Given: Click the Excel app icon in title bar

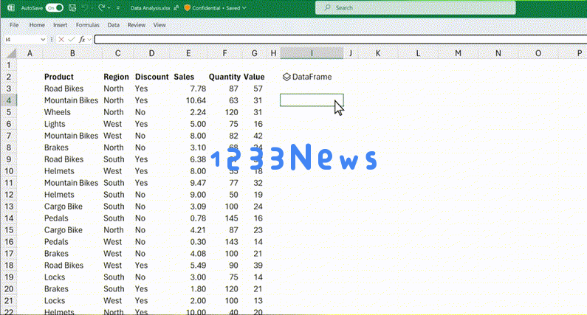Looking at the screenshot, I should point(11,8).
